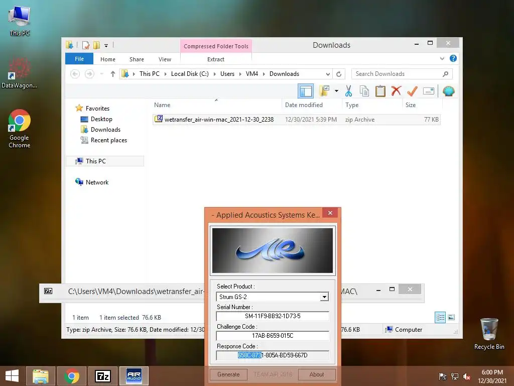
Task: Click Users in address breadcrumb
Action: (x=227, y=74)
